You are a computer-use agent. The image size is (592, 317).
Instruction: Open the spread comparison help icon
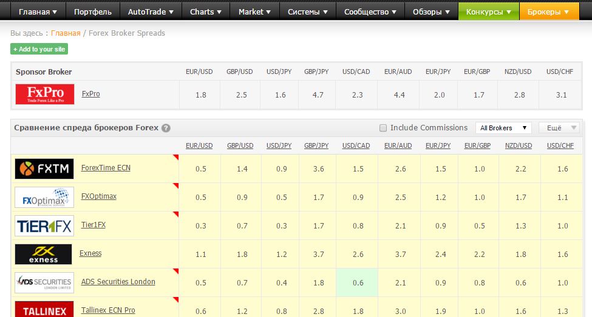coord(166,128)
